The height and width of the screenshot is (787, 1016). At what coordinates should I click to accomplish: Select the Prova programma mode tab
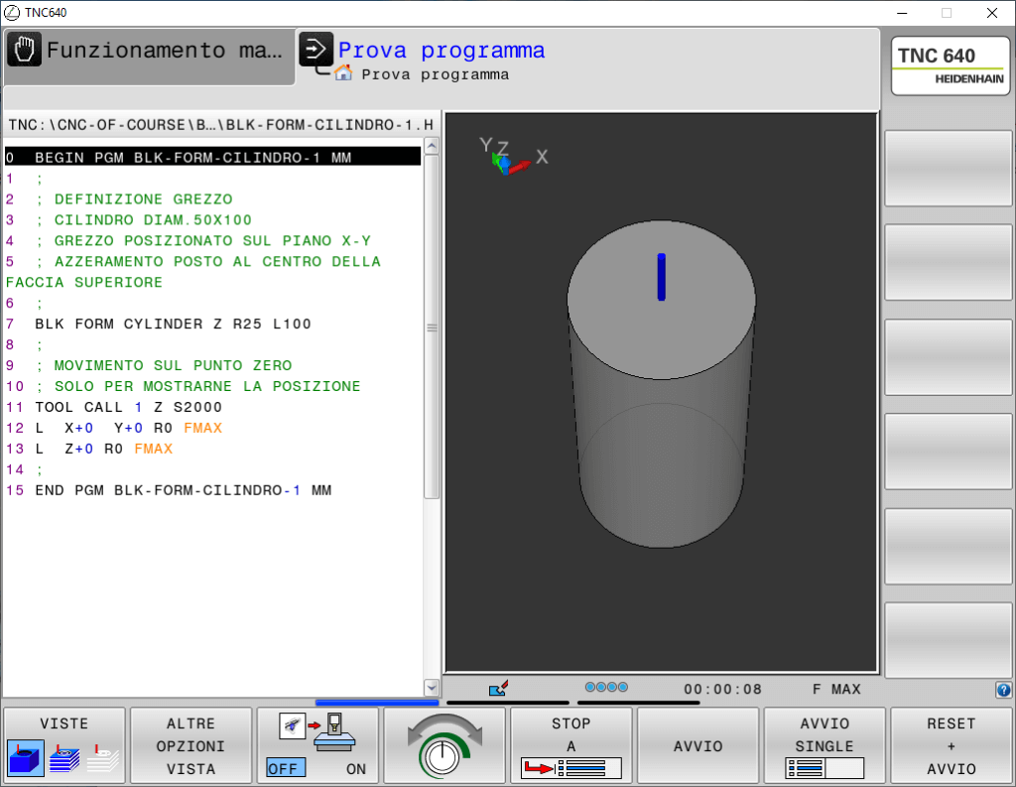coord(441,51)
